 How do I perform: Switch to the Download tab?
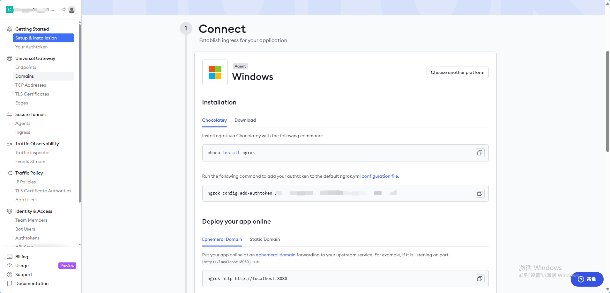(245, 120)
